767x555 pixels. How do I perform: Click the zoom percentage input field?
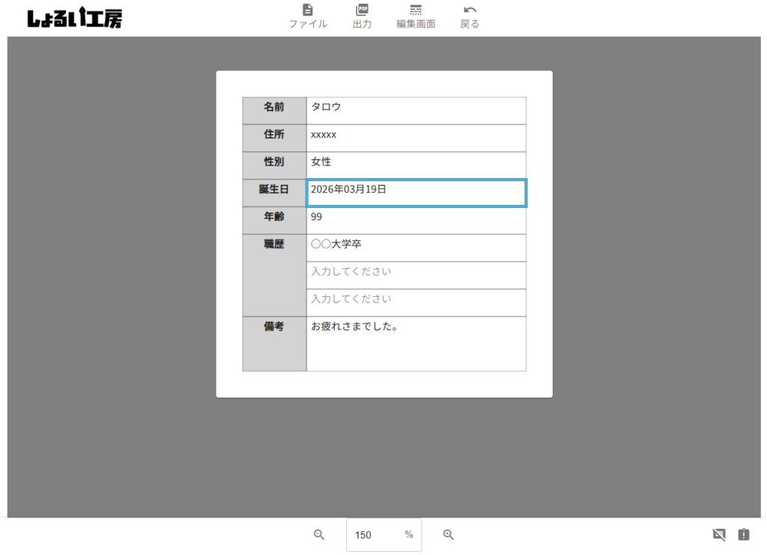click(x=375, y=535)
